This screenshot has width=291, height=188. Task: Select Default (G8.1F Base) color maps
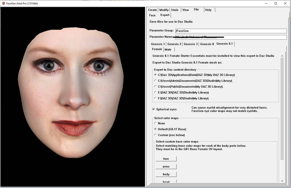coord(170,129)
